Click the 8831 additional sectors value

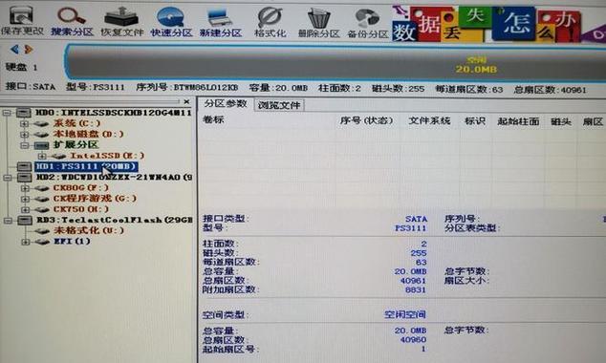[x=415, y=289]
